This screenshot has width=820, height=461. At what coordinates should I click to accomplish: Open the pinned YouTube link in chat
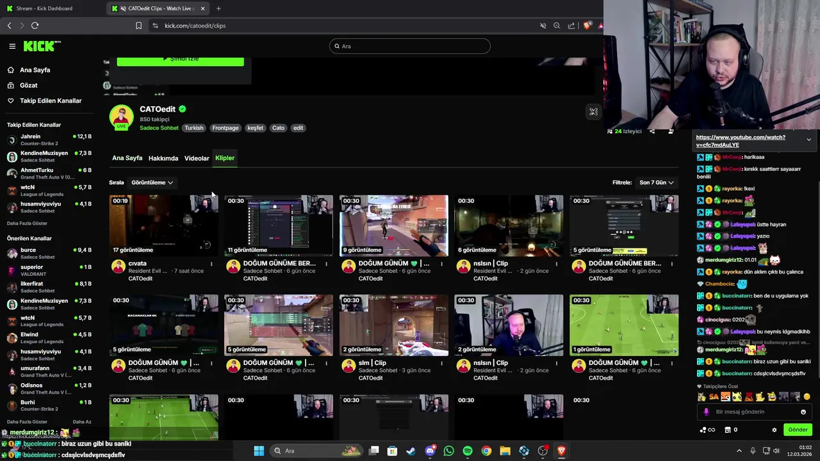click(740, 141)
